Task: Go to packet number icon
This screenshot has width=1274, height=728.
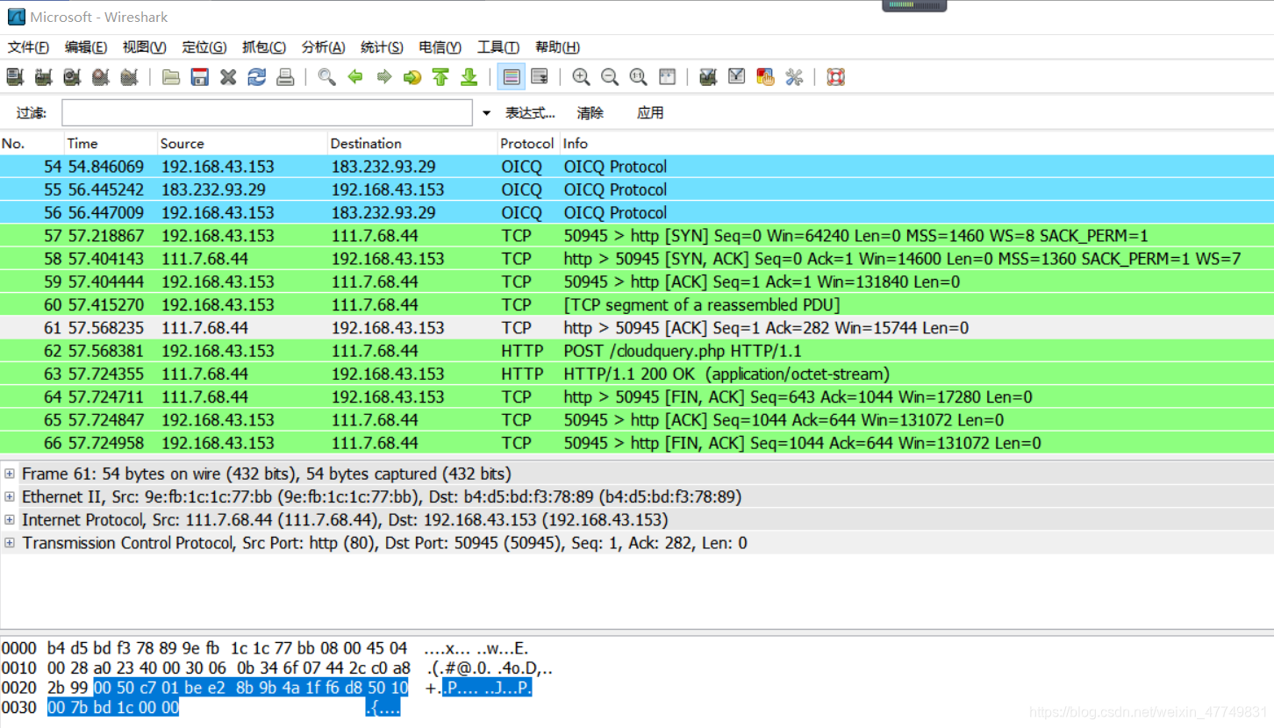Action: click(x=412, y=77)
